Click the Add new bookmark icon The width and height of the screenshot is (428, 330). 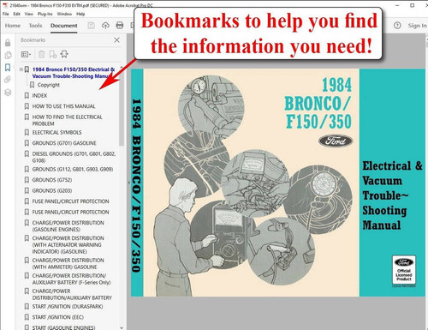pos(53,54)
